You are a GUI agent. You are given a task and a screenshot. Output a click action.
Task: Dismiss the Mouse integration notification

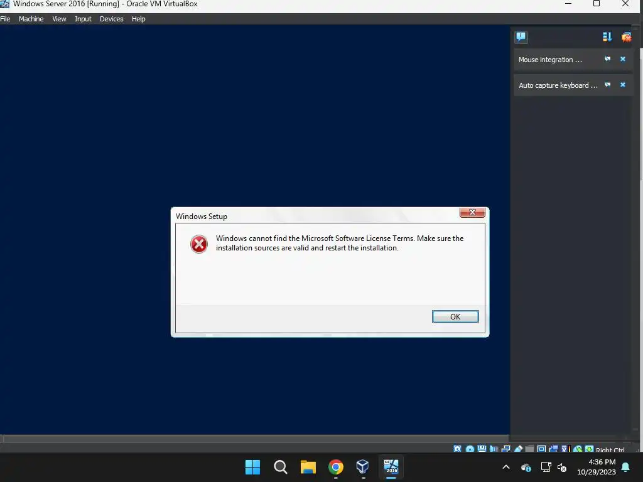pyautogui.click(x=622, y=59)
